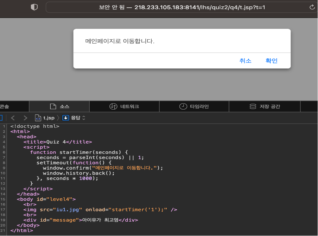Open the 네트워크 tab

point(124,106)
